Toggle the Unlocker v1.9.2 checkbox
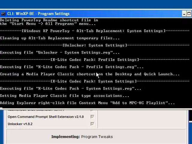Screen dimensions: 192x144 92,124
